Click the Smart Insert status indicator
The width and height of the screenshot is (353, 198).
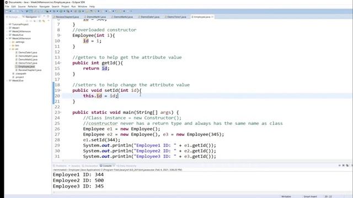point(310,196)
